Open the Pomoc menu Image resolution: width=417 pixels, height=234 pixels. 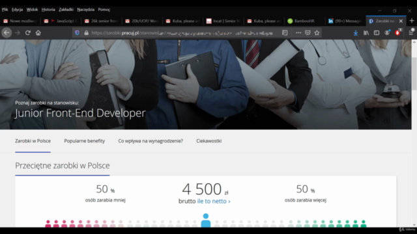click(x=104, y=10)
